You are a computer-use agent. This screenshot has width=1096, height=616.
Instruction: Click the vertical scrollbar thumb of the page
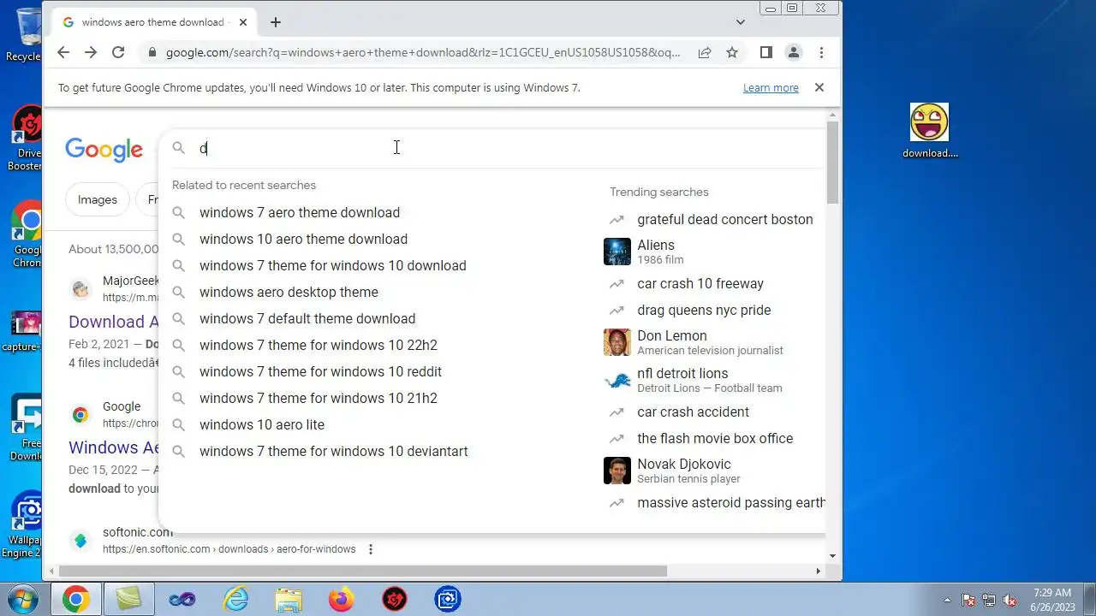coord(833,163)
